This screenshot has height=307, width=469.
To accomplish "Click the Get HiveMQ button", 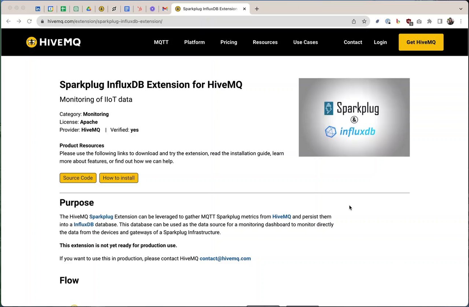I will click(421, 42).
